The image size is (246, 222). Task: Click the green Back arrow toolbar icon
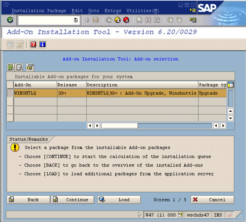(x=109, y=20)
